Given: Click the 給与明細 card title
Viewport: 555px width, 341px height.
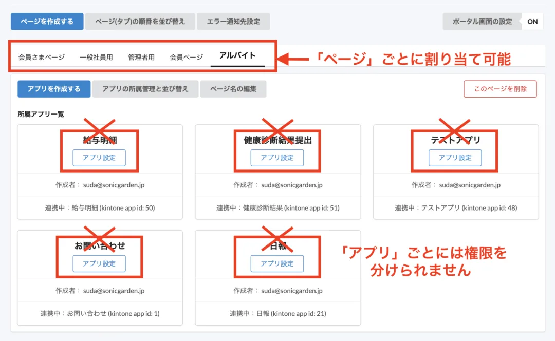Looking at the screenshot, I should click(100, 140).
